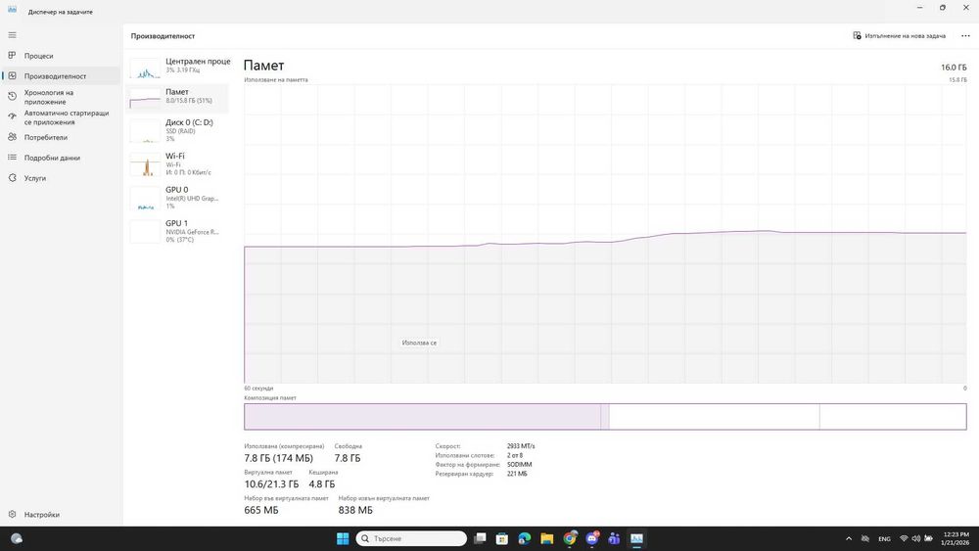The image size is (979, 551).
Task: Select GPU 1 NVIDIA GeForce item
Action: pyautogui.click(x=178, y=231)
